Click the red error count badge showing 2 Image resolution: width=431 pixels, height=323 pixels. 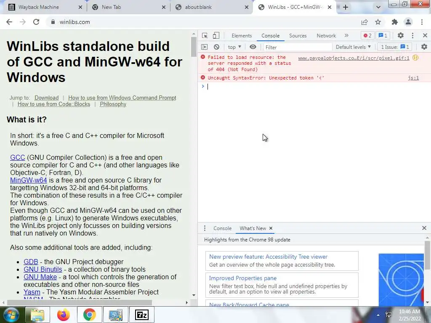[367, 35]
